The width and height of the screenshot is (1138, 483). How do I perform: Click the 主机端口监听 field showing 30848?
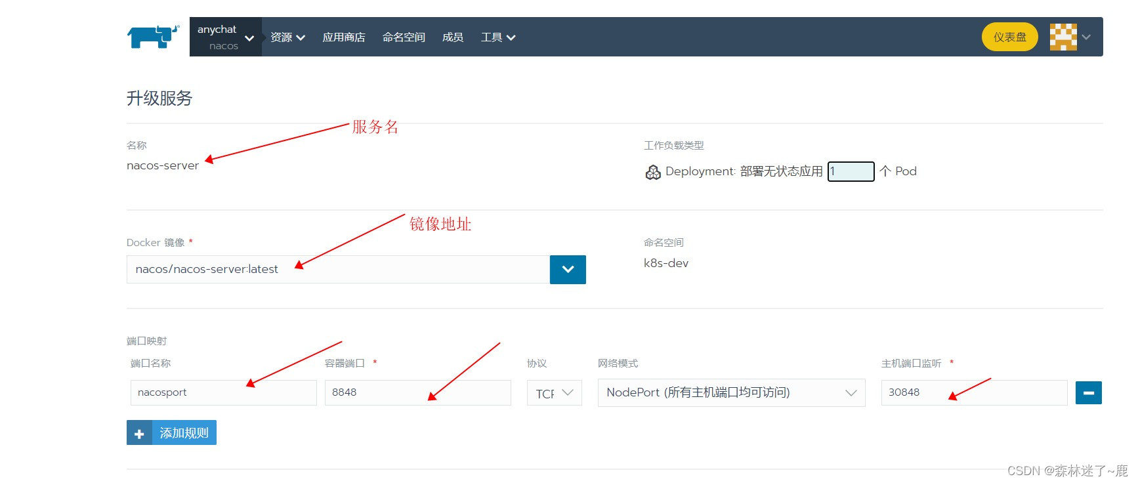click(x=975, y=392)
